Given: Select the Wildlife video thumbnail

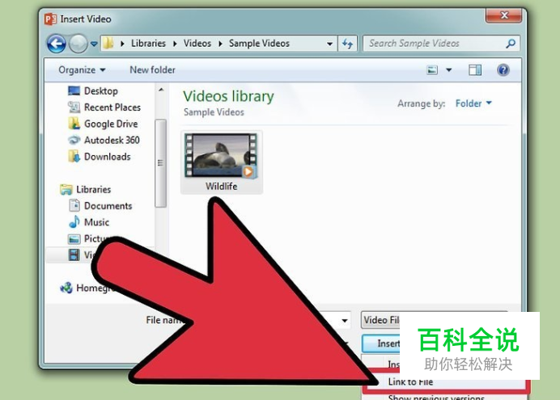Looking at the screenshot, I should (x=221, y=155).
